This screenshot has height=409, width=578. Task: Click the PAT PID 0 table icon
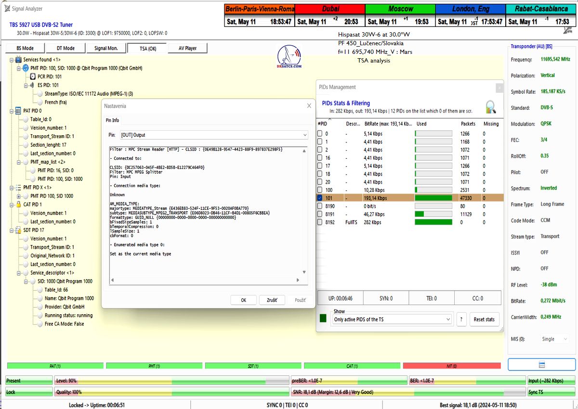[18, 111]
